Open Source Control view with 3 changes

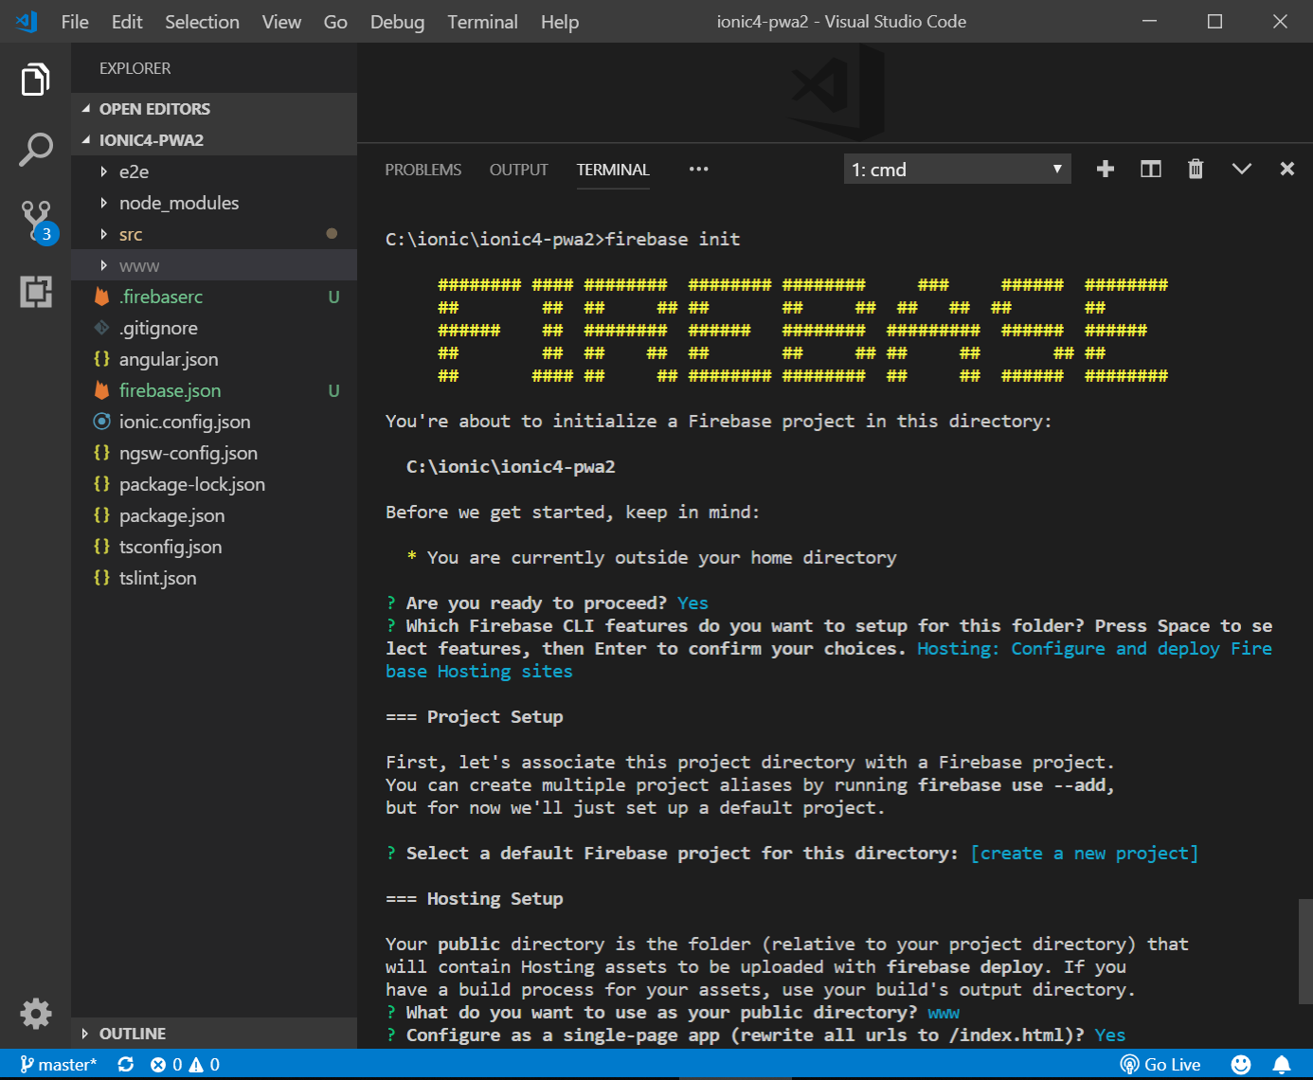36,220
